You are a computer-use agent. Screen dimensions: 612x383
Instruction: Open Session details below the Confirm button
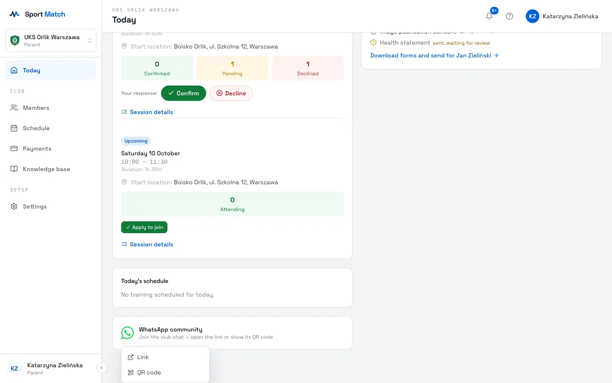tap(147, 112)
